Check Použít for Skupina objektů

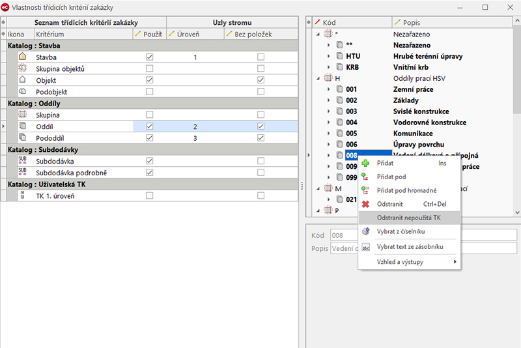click(150, 68)
